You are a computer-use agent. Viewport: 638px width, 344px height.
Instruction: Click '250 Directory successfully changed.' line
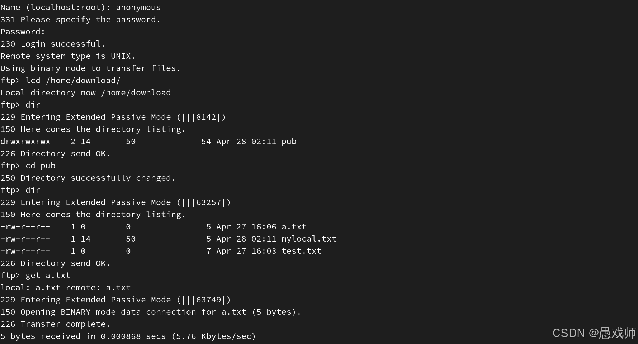pos(88,178)
